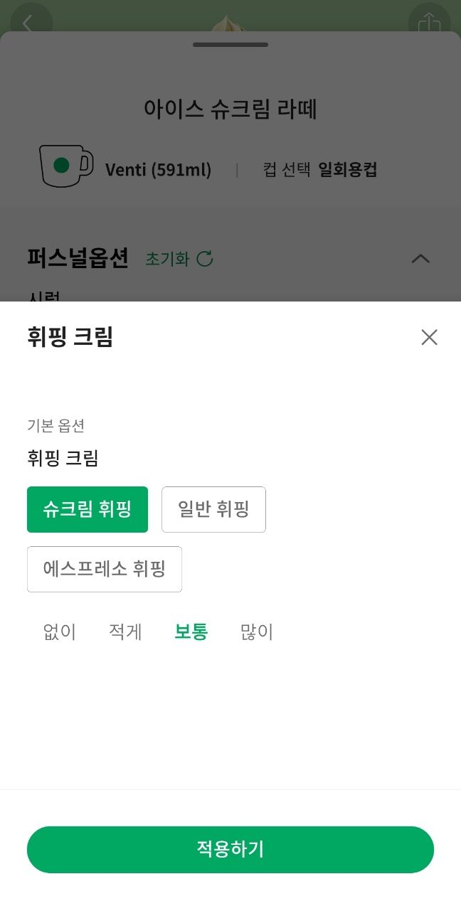Collapse the 퍼스널옵션 section chevron
This screenshot has height=901, width=461.
pos(420,260)
